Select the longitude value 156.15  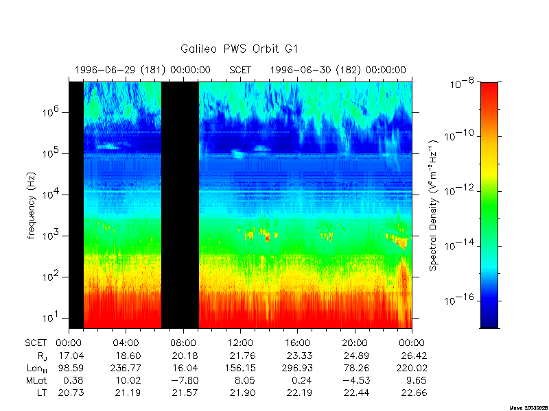[240, 368]
